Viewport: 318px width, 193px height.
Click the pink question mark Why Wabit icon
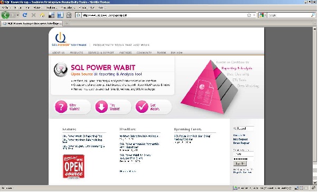[61, 107]
